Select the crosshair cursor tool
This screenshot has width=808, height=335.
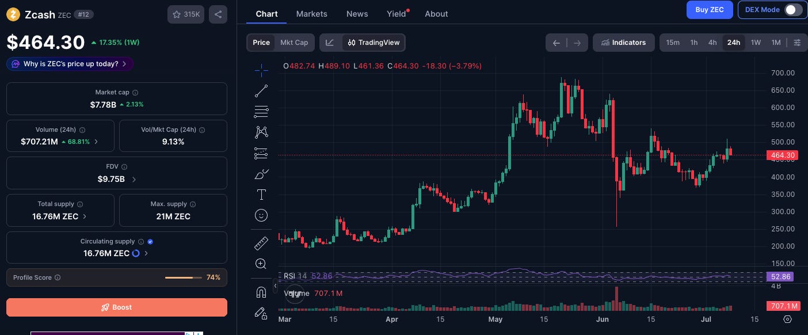261,70
